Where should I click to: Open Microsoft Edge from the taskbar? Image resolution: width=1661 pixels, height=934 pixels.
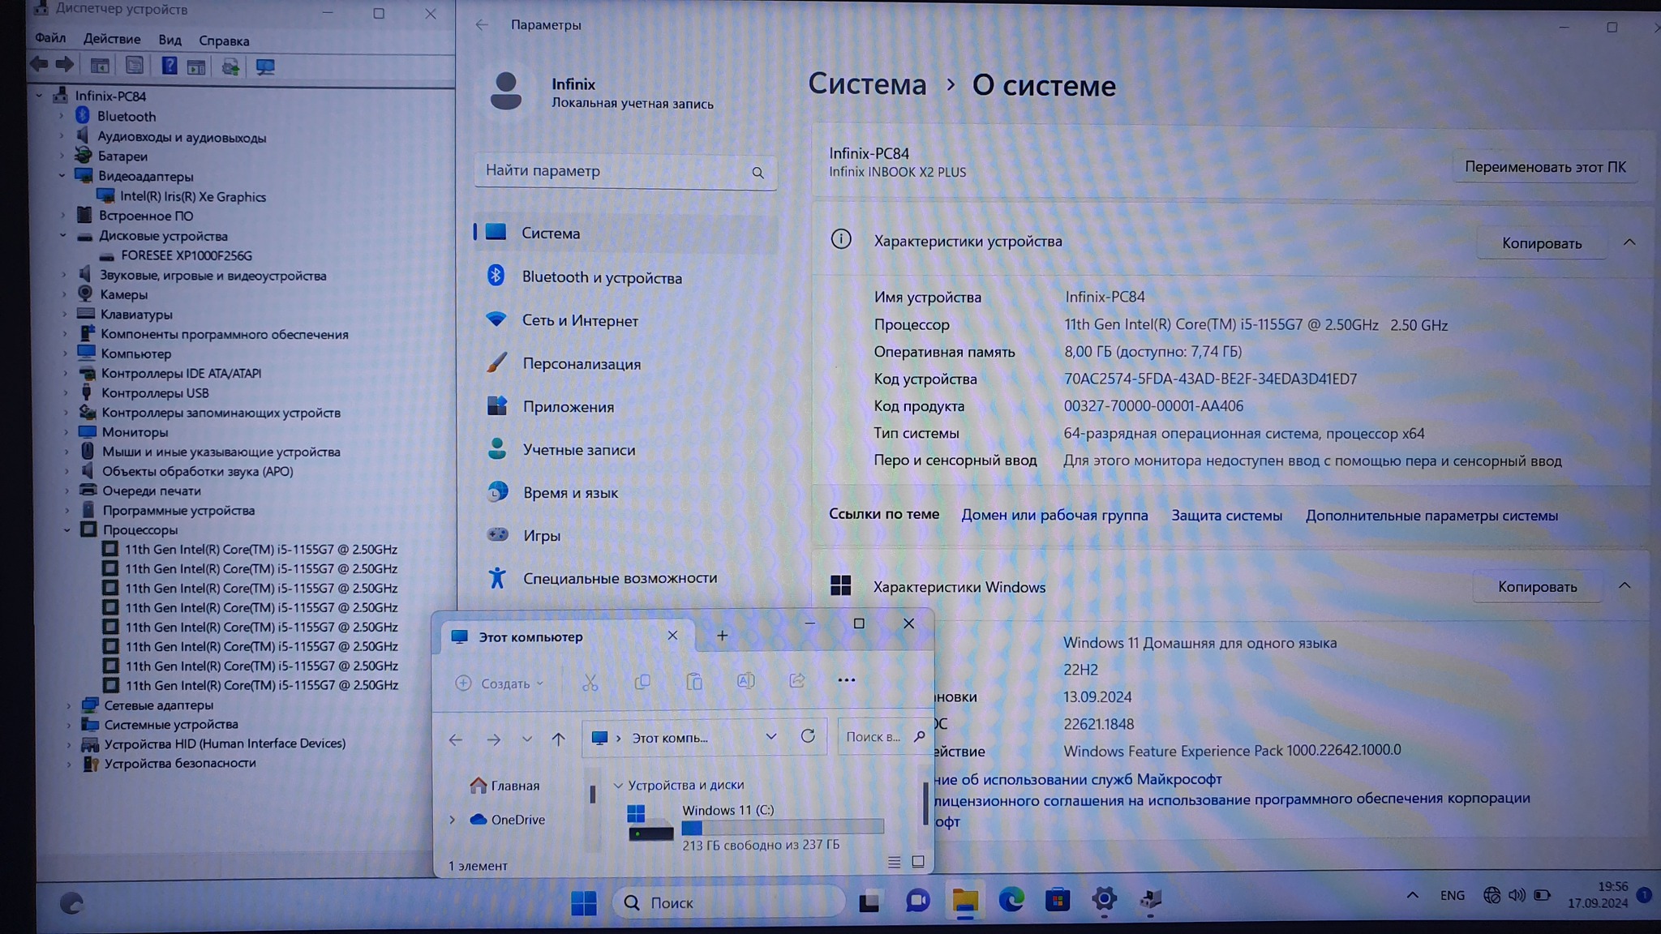tap(1011, 900)
